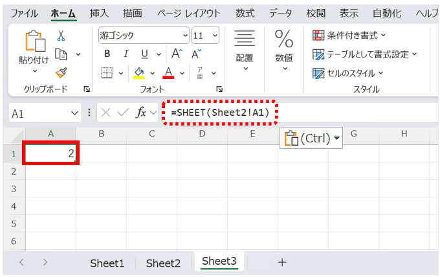Open font color dropdown arrow
440x277 pixels.
pyautogui.click(x=182, y=73)
